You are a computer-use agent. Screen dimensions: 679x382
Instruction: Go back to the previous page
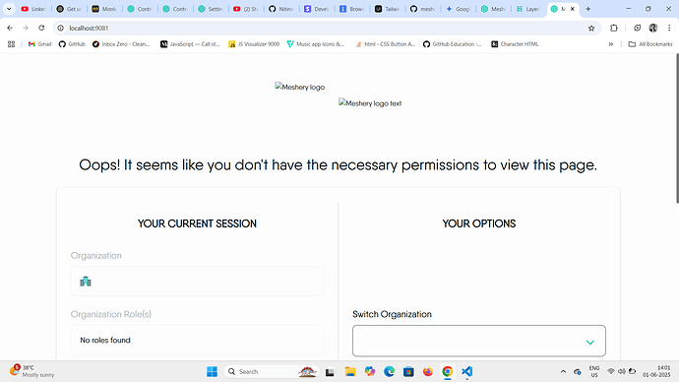pyautogui.click(x=10, y=28)
